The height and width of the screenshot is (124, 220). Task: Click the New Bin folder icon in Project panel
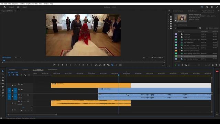[213, 65]
